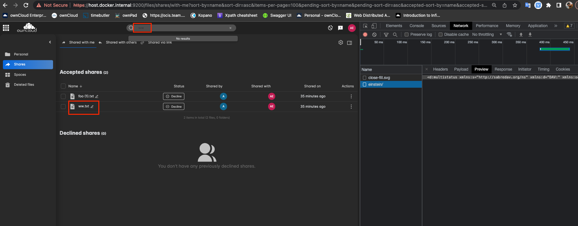Click the DevTools warnings badge showing 7
Screen dimensions: 578x226
point(569,26)
